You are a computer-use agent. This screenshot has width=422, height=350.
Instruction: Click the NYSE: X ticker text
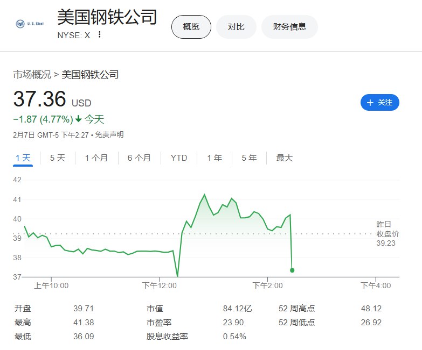tap(74, 35)
